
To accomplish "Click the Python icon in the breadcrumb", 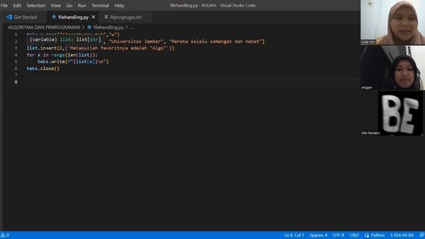I will pyautogui.click(x=89, y=27).
